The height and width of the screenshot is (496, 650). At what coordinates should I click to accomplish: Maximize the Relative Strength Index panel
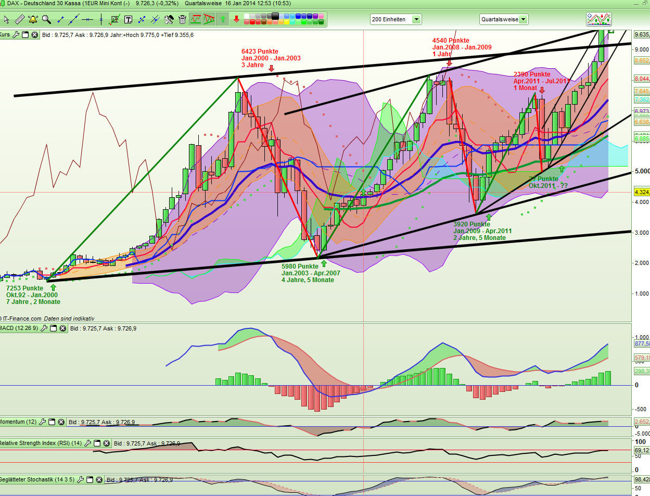click(97, 443)
